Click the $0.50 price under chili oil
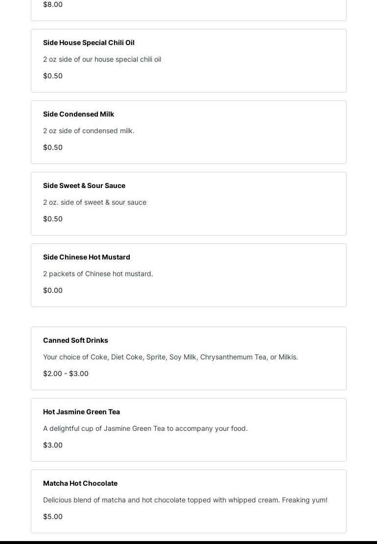 coord(53,76)
